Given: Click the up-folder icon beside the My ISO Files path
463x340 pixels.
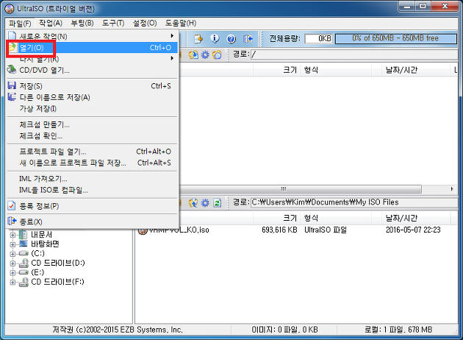Looking at the screenshot, I should tap(193, 203).
